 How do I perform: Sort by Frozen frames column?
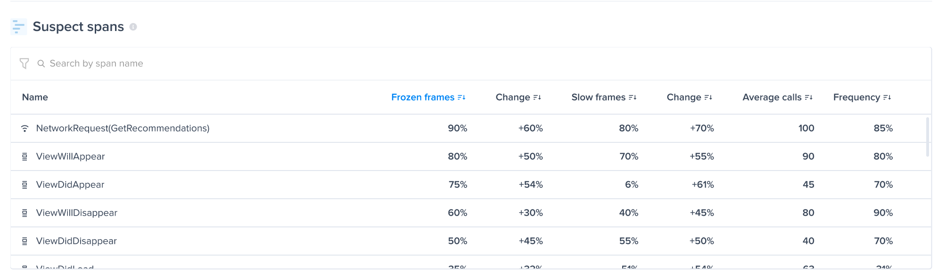[x=428, y=97]
